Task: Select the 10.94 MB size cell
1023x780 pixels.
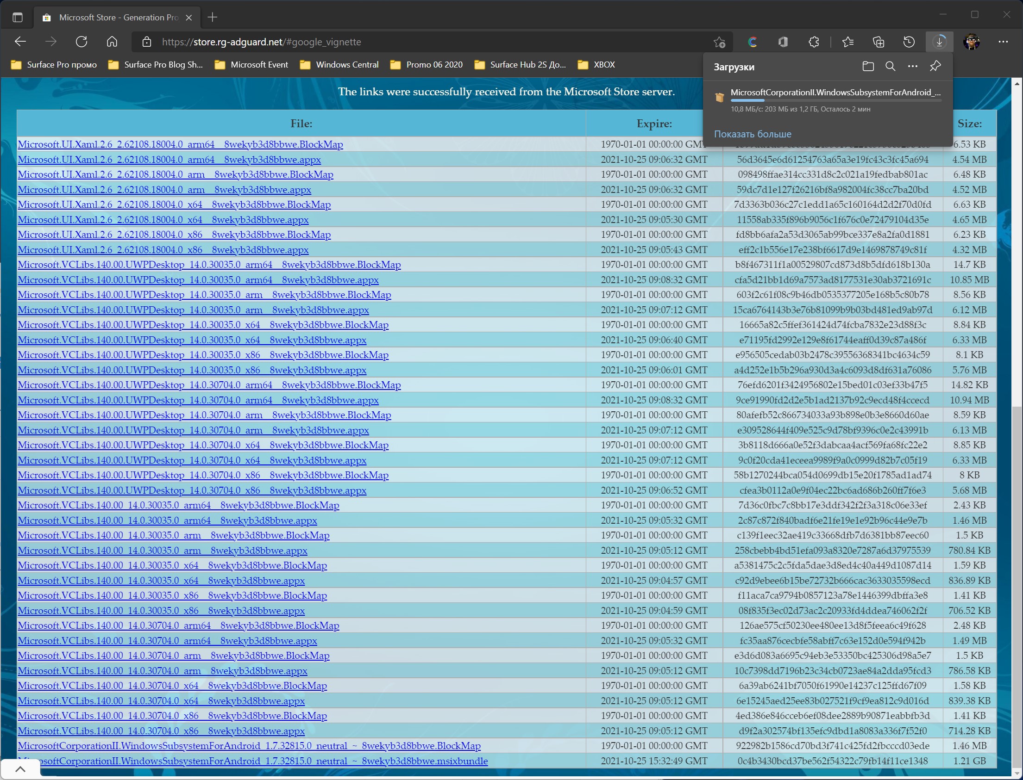Action: [970, 400]
